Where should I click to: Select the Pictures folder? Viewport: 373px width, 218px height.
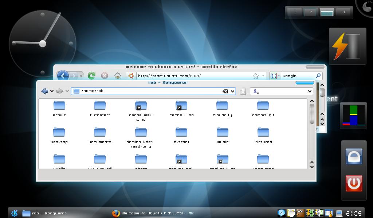point(263,136)
